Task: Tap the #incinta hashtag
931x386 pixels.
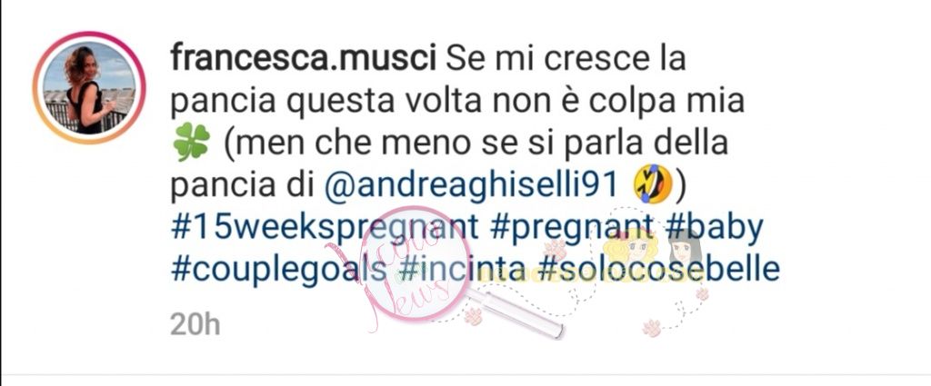Action: click(x=463, y=268)
